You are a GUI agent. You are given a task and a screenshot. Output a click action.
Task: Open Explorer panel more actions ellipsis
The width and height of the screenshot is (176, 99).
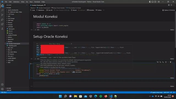[27, 5]
